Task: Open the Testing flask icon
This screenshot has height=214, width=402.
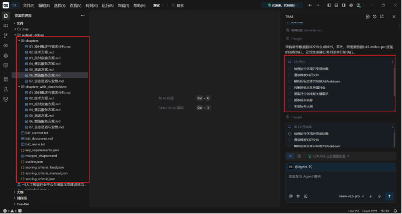Action: 6,90
